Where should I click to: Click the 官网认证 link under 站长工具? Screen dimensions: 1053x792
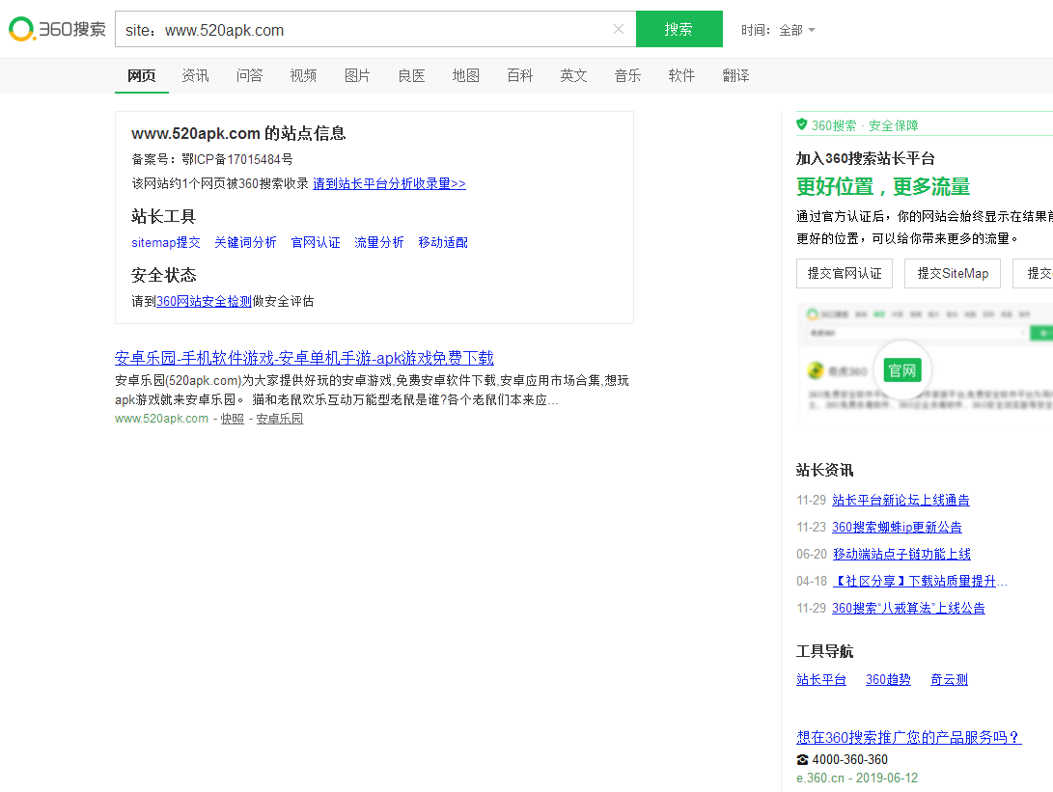coord(316,242)
